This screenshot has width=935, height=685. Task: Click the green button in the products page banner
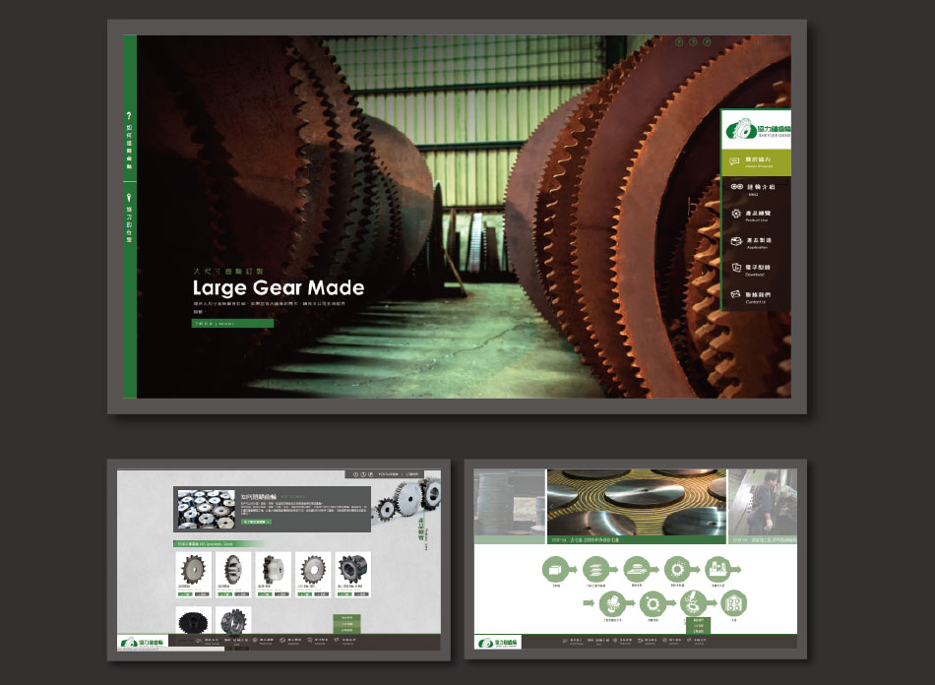(257, 522)
